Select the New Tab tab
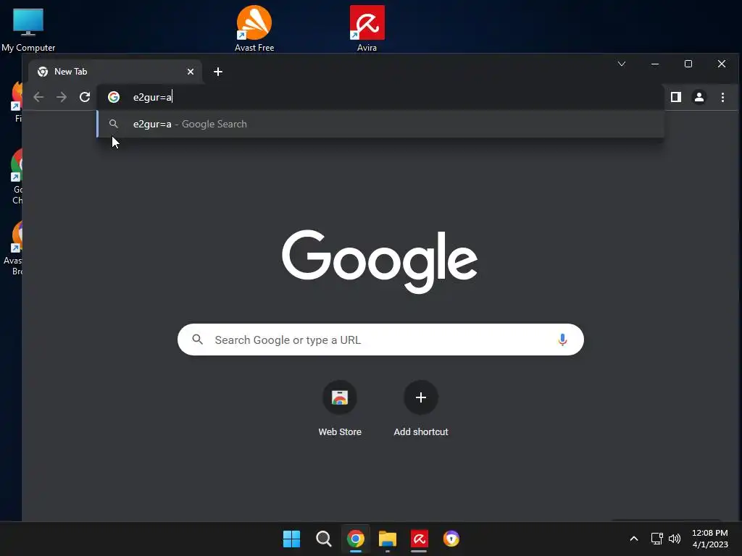 click(115, 72)
